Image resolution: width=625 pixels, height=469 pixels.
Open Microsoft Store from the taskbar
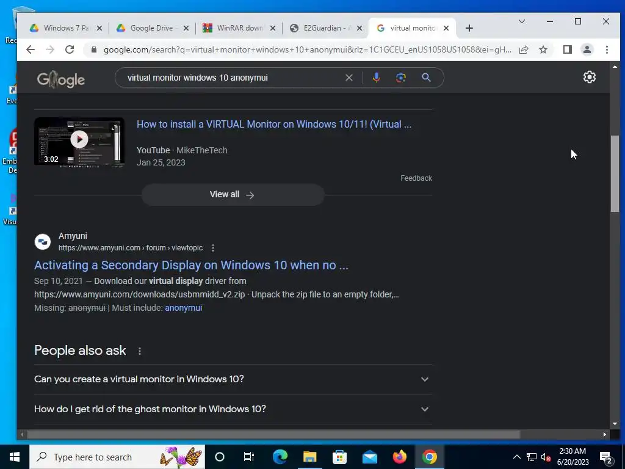tap(339, 457)
